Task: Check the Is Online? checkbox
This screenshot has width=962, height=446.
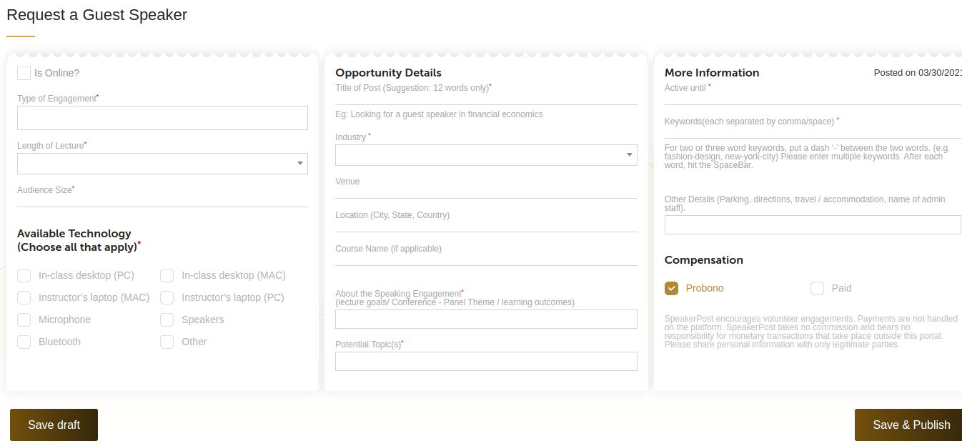Action: click(x=24, y=73)
